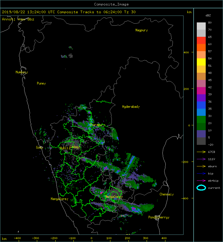The height and width of the screenshot is (242, 223).
Task: Click the 60 dBZ orange color swatch
Action: click(x=201, y=47)
